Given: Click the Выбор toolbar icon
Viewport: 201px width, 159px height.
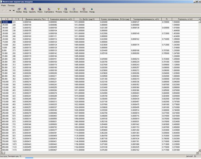Looking at the screenshot, I should click(x=19, y=10).
